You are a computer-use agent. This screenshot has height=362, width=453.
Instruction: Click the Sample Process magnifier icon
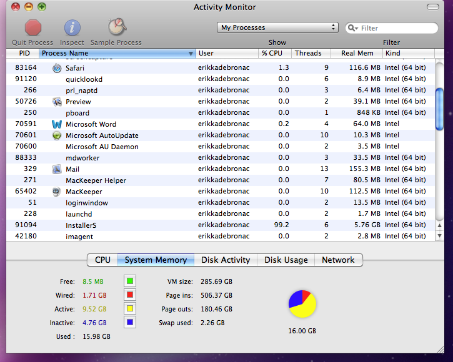click(x=117, y=27)
